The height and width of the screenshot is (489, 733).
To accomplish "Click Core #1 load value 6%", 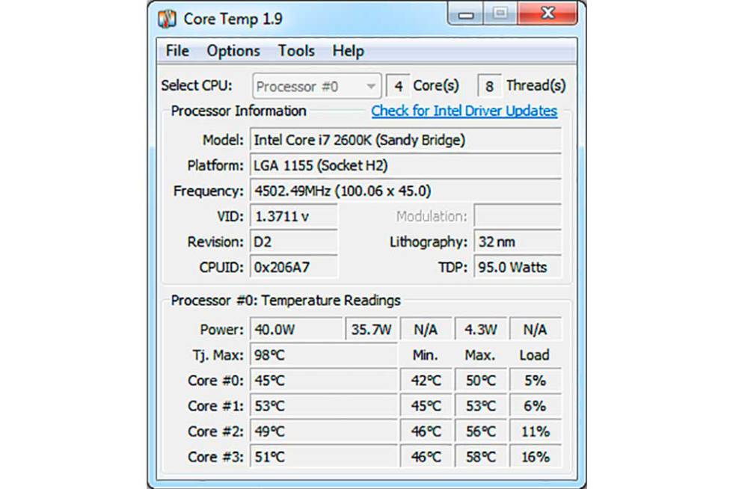I will click(536, 406).
